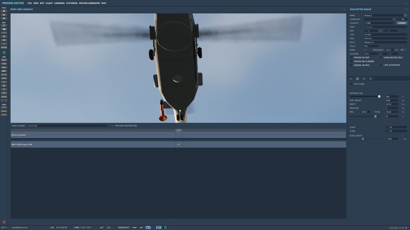Viewport: 410px width, 230px height.
Task: Open the Task dropdown showing Transport
Action: point(385,27)
